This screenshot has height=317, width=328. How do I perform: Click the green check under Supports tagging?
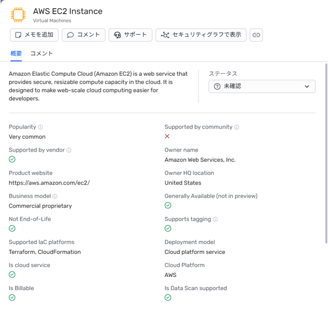[x=168, y=229]
